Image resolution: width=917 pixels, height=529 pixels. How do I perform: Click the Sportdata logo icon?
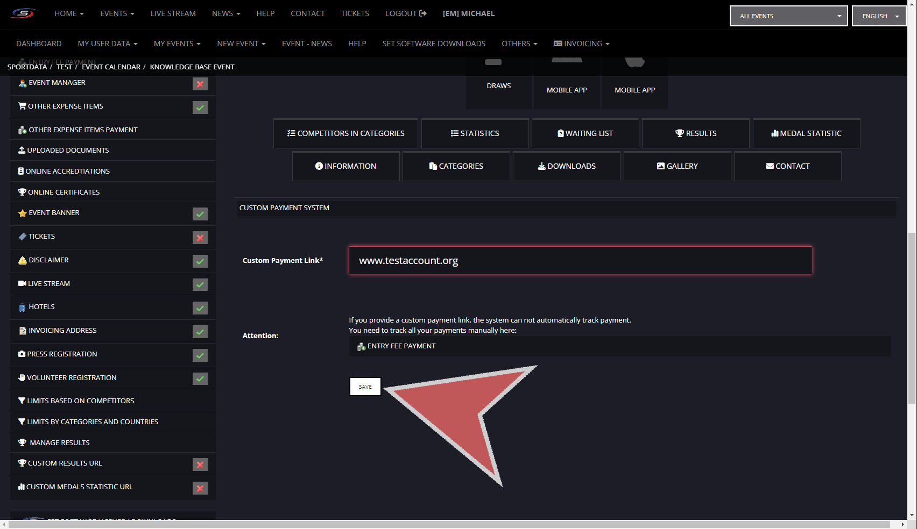[x=23, y=13]
